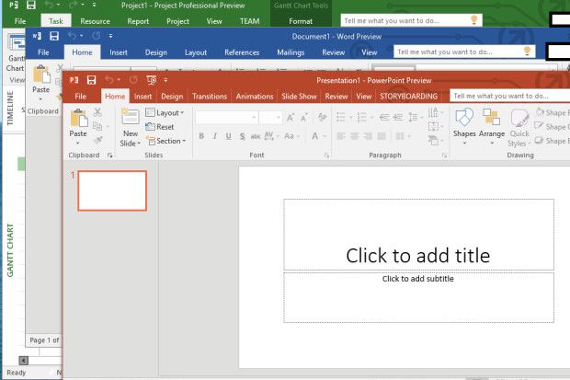570x380 pixels.
Task: Click Undo in Word quick access toolbar
Action: point(72,36)
